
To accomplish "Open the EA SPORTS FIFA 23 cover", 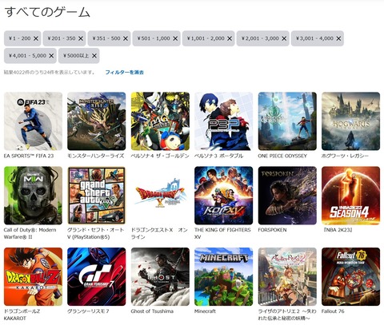I will [33, 121].
